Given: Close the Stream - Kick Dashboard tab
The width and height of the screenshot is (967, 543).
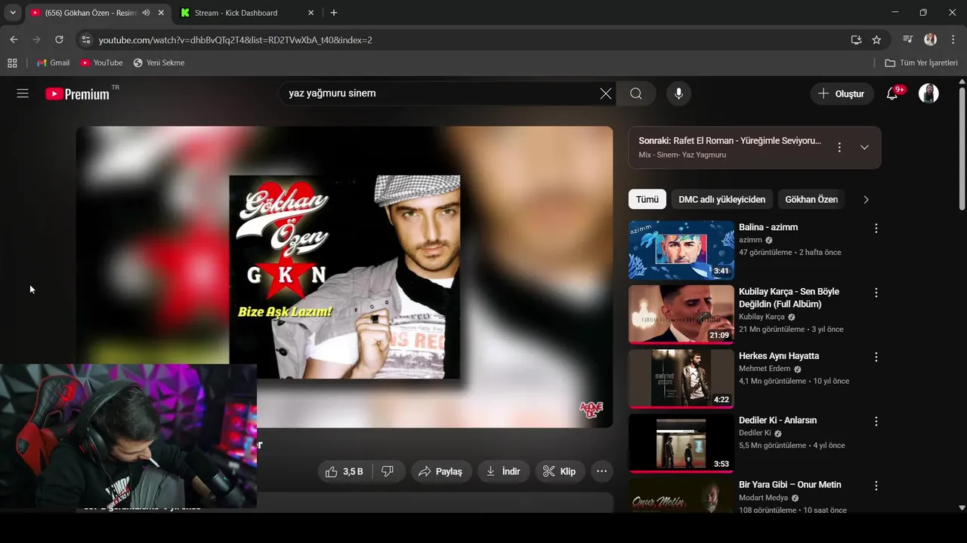Looking at the screenshot, I should pyautogui.click(x=311, y=13).
